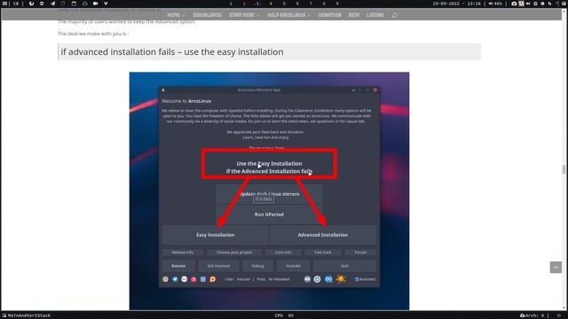The width and height of the screenshot is (568, 319).
Task: Click the Patreon icon in Welcome App
Action: pos(213,279)
